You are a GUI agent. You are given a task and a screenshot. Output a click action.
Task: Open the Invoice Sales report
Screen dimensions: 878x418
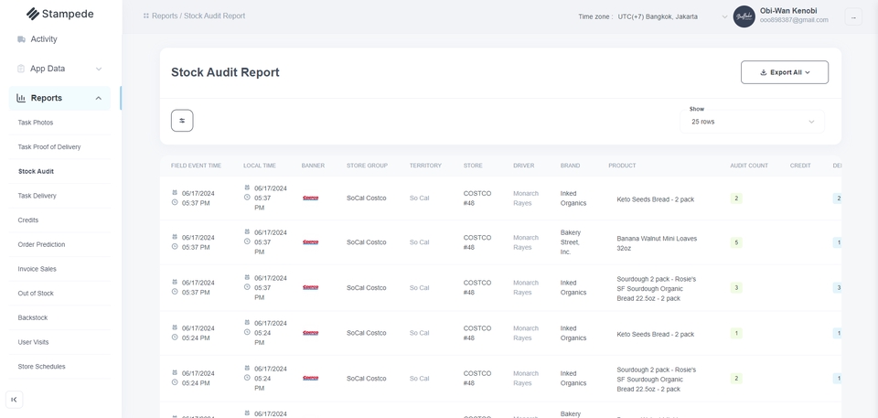click(x=37, y=269)
